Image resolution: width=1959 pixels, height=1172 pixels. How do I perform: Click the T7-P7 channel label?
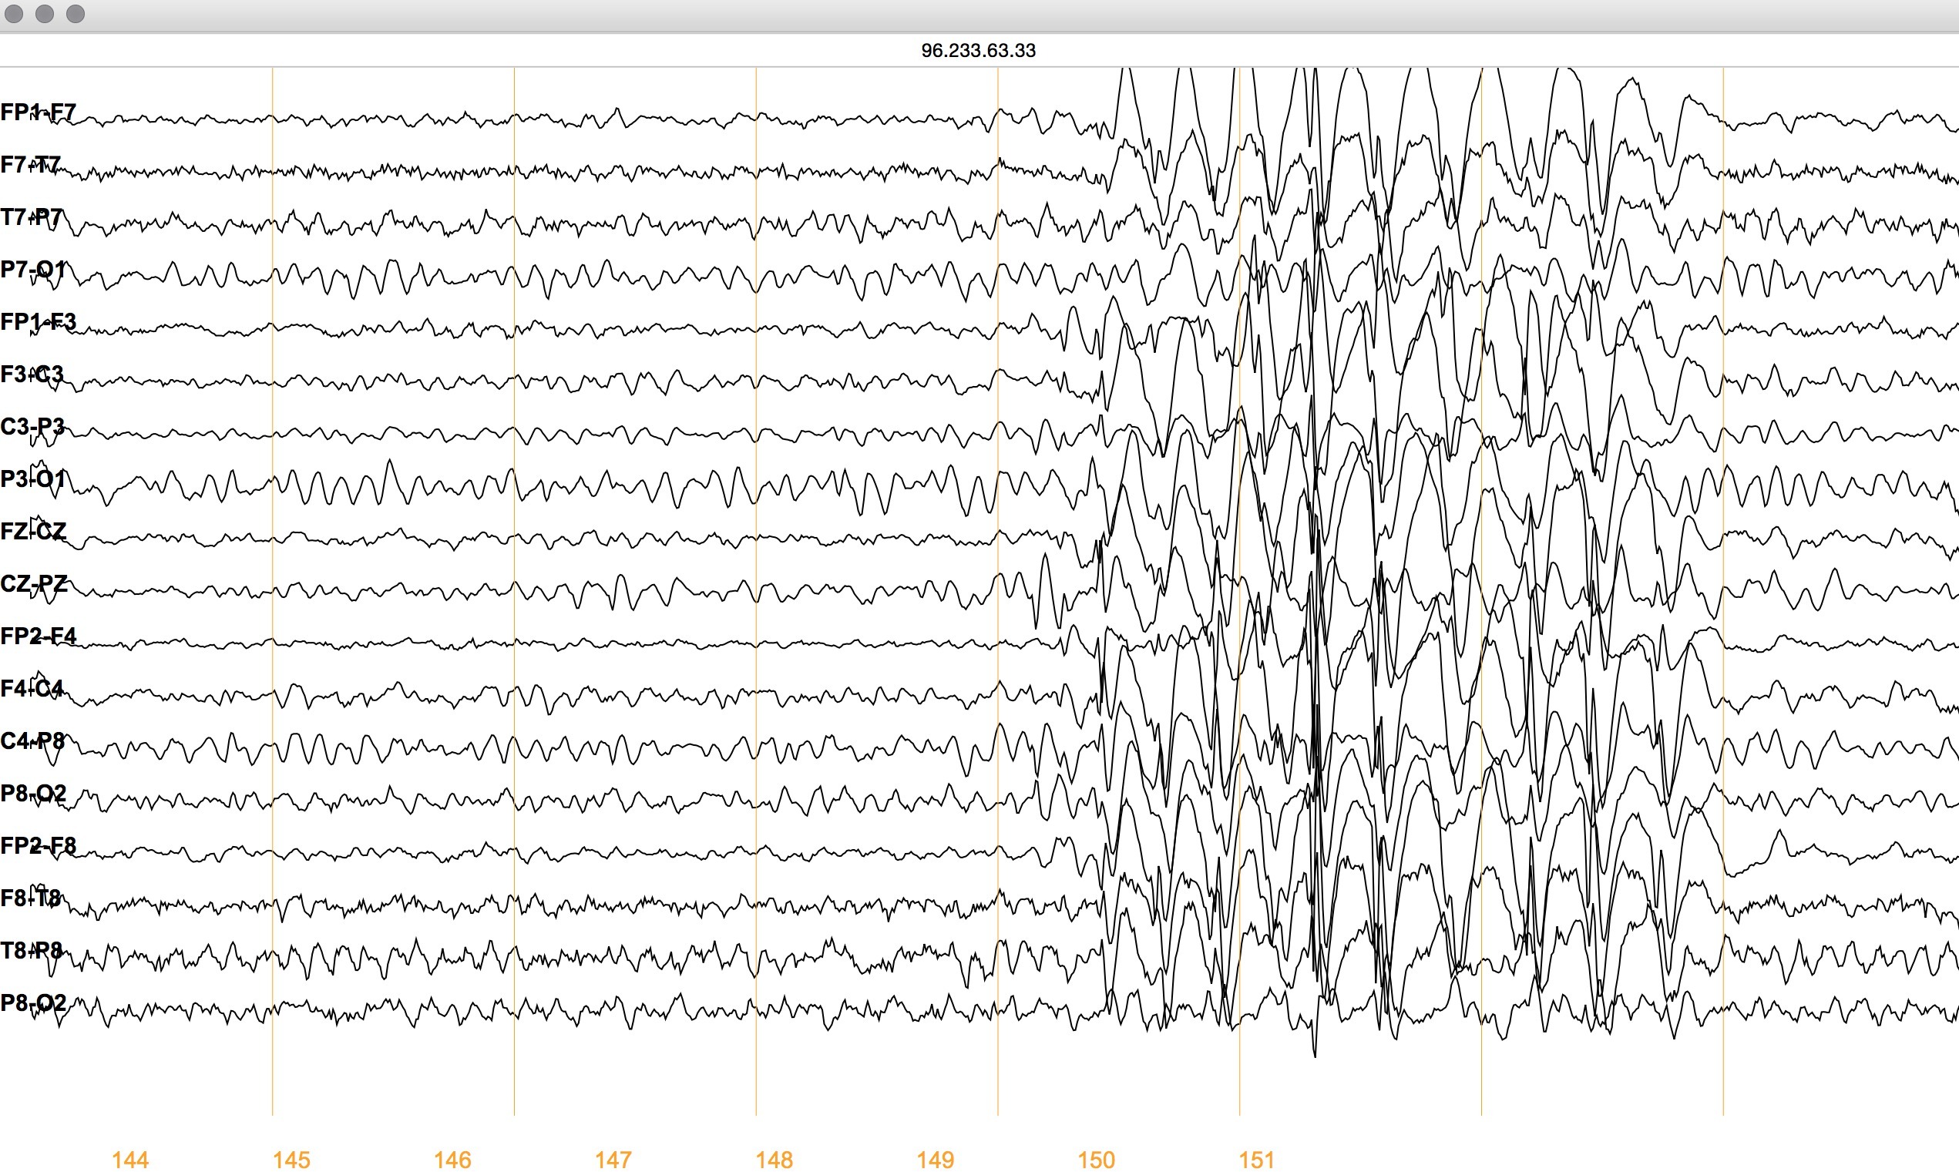point(32,217)
